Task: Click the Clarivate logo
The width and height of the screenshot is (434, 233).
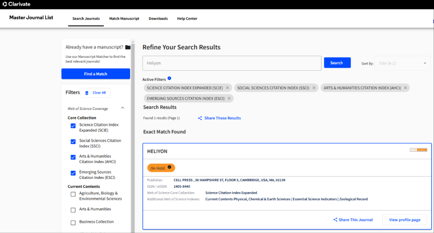Action: (x=16, y=4)
